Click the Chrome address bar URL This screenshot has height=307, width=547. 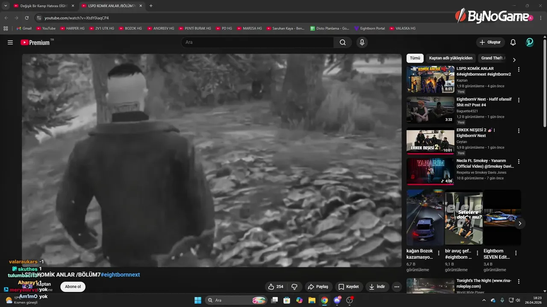click(x=76, y=18)
